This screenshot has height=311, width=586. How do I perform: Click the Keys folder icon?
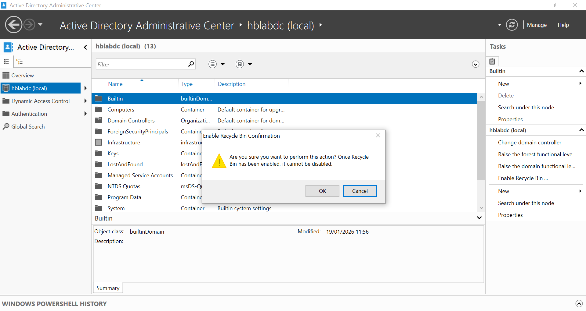point(99,153)
